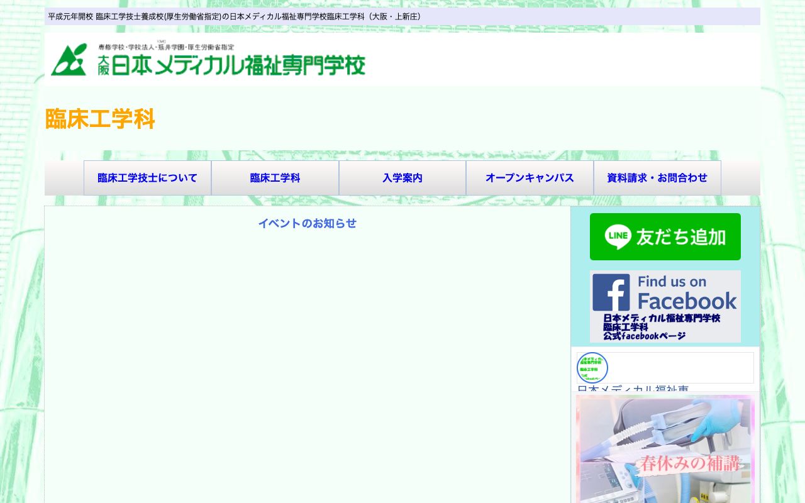Click the circular school profile avatar in the widget

pyautogui.click(x=591, y=367)
